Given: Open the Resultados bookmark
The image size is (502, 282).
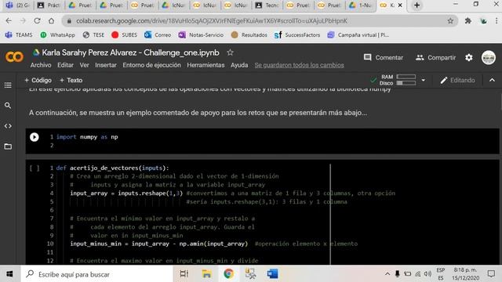Looking at the screenshot, I should pyautogui.click(x=249, y=34).
